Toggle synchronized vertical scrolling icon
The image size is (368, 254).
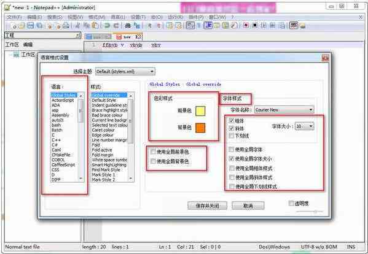pyautogui.click(x=170, y=26)
